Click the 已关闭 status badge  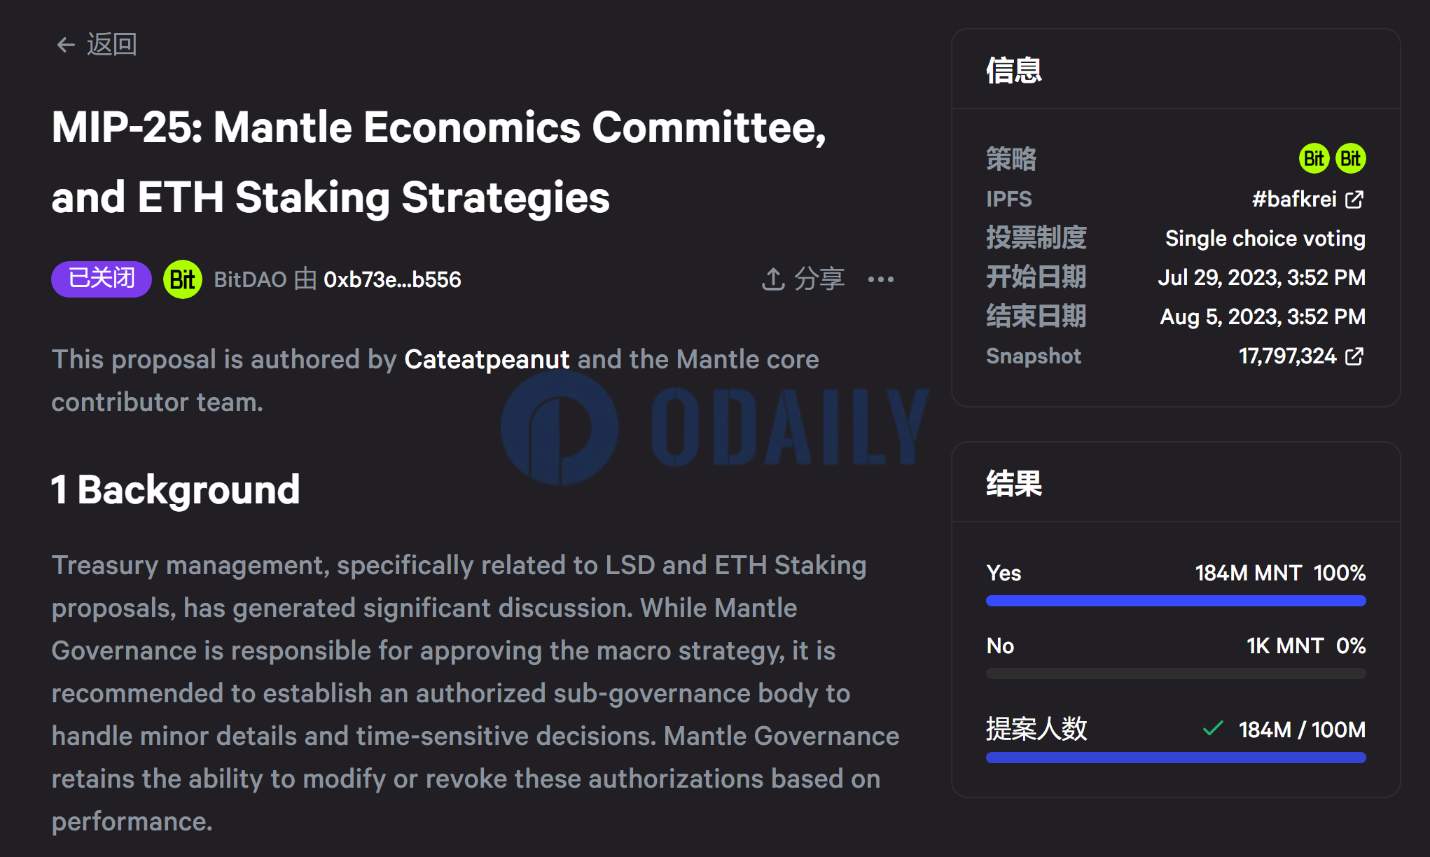click(102, 279)
